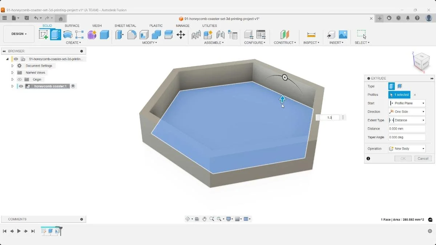This screenshot has width=436, height=245.
Task: Open the Extent Type dropdown set to Distance
Action: pyautogui.click(x=407, y=120)
